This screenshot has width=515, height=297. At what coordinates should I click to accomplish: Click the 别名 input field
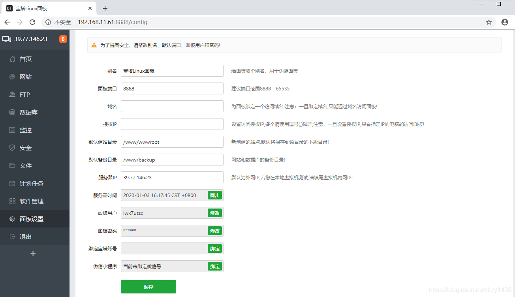point(172,71)
